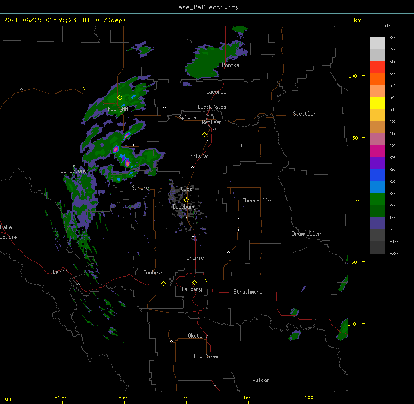Click the Base_Reflectivity title
The width and height of the screenshot is (414, 404).
207,7
